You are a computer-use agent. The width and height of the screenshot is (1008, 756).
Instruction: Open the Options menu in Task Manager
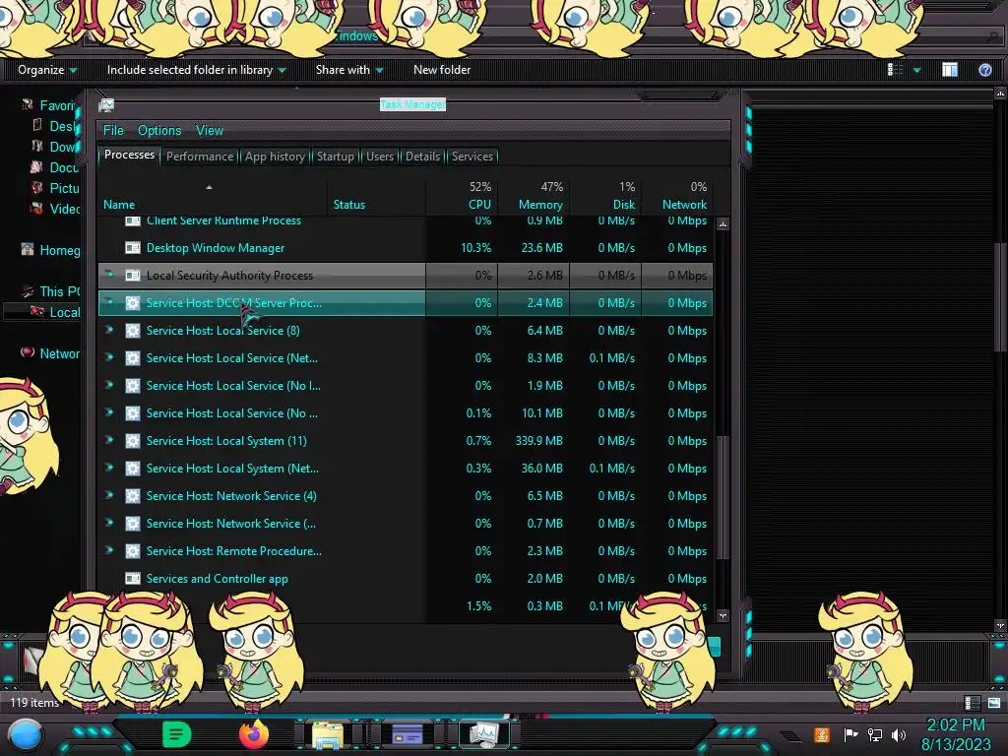pos(159,131)
